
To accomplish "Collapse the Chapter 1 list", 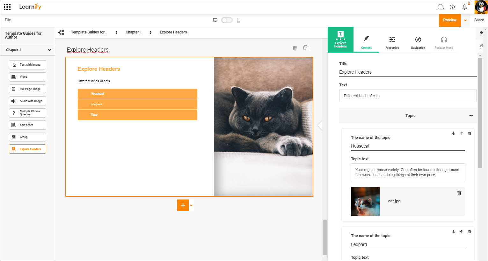I will 50,50.
